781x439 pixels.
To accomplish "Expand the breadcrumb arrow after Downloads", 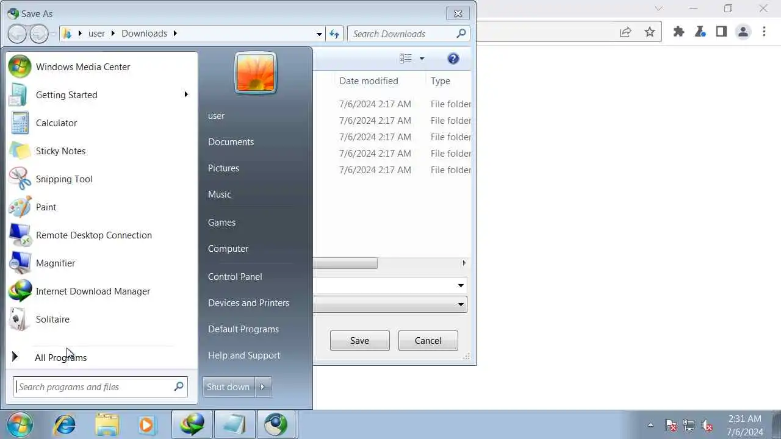I will [x=175, y=34].
